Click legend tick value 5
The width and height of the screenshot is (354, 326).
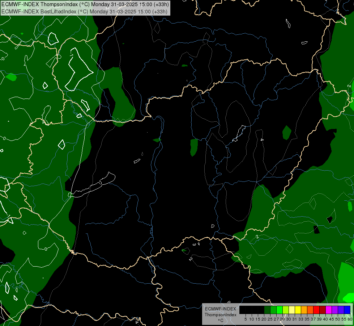pos(246,319)
